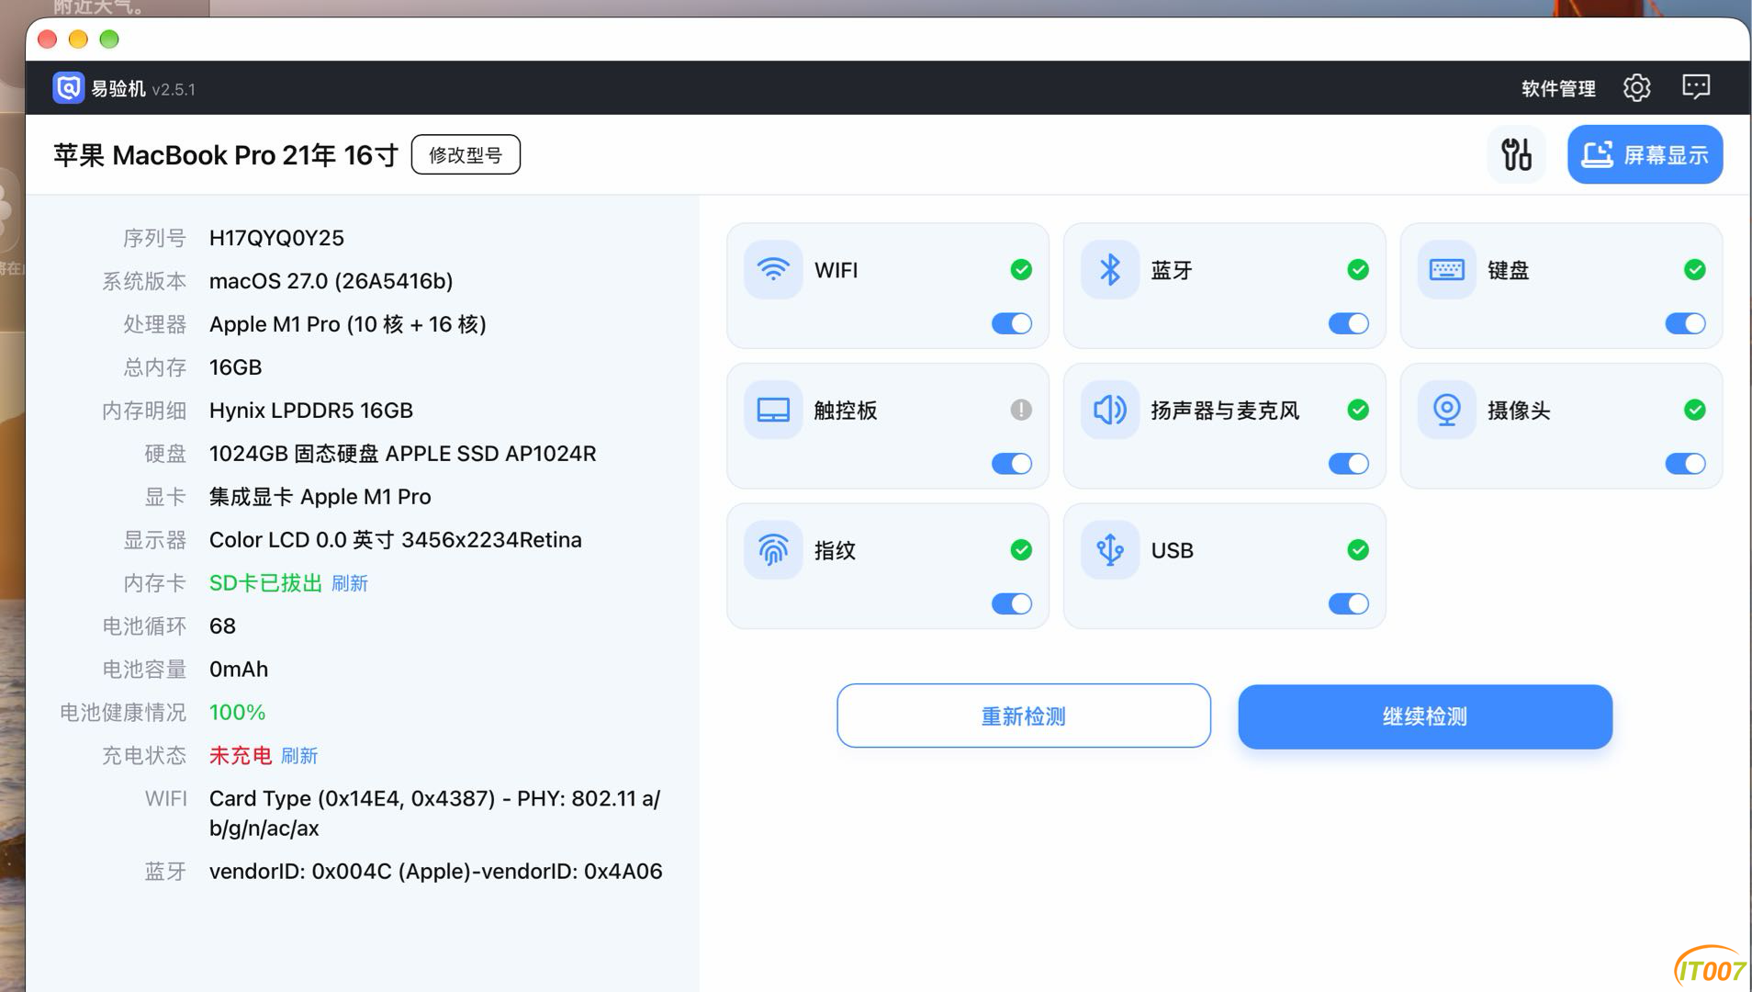1752x992 pixels.
Task: Click the battery health 100% value
Action: pyautogui.click(x=237, y=713)
